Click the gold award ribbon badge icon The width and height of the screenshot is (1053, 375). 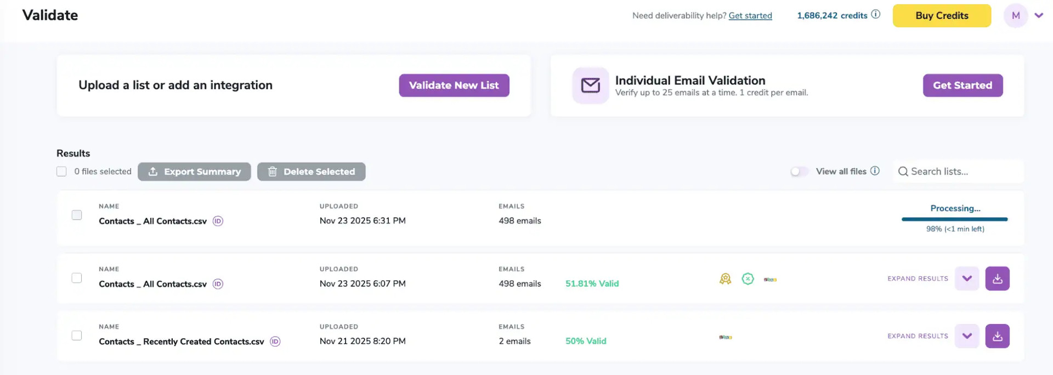725,279
